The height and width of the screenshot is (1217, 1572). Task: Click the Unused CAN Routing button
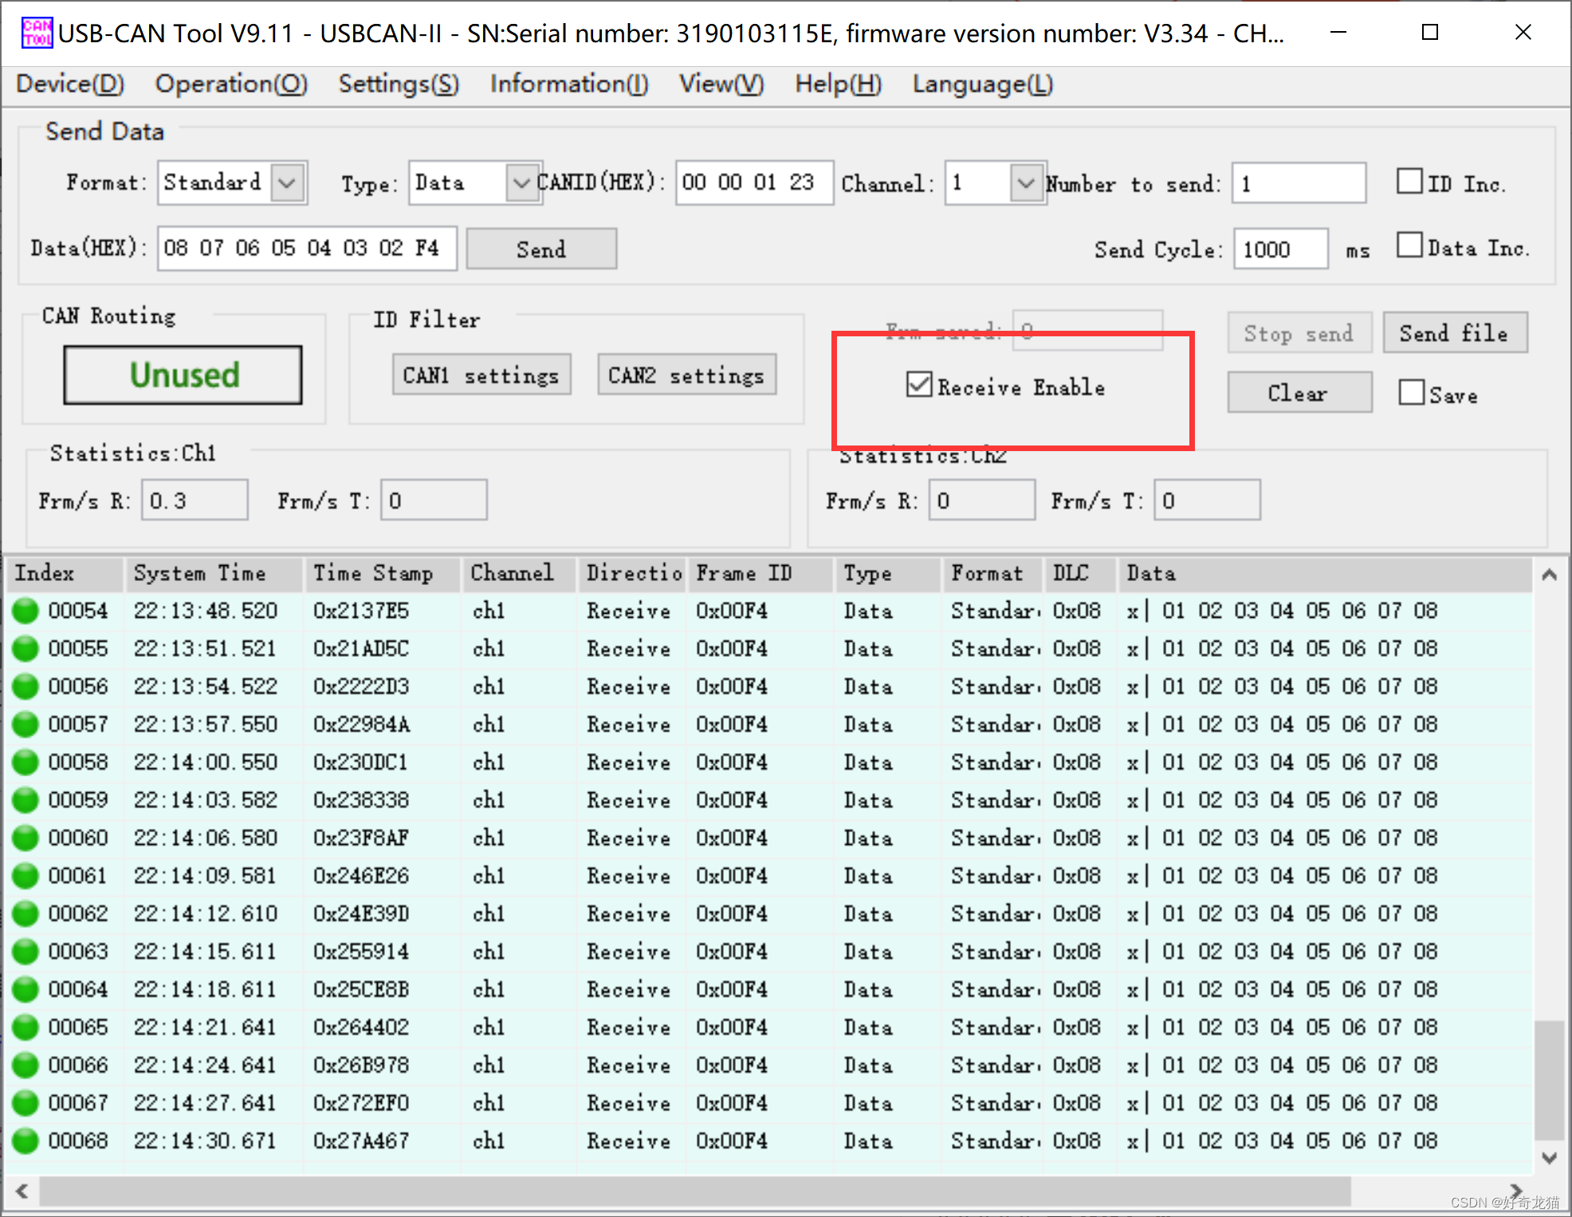pyautogui.click(x=183, y=375)
